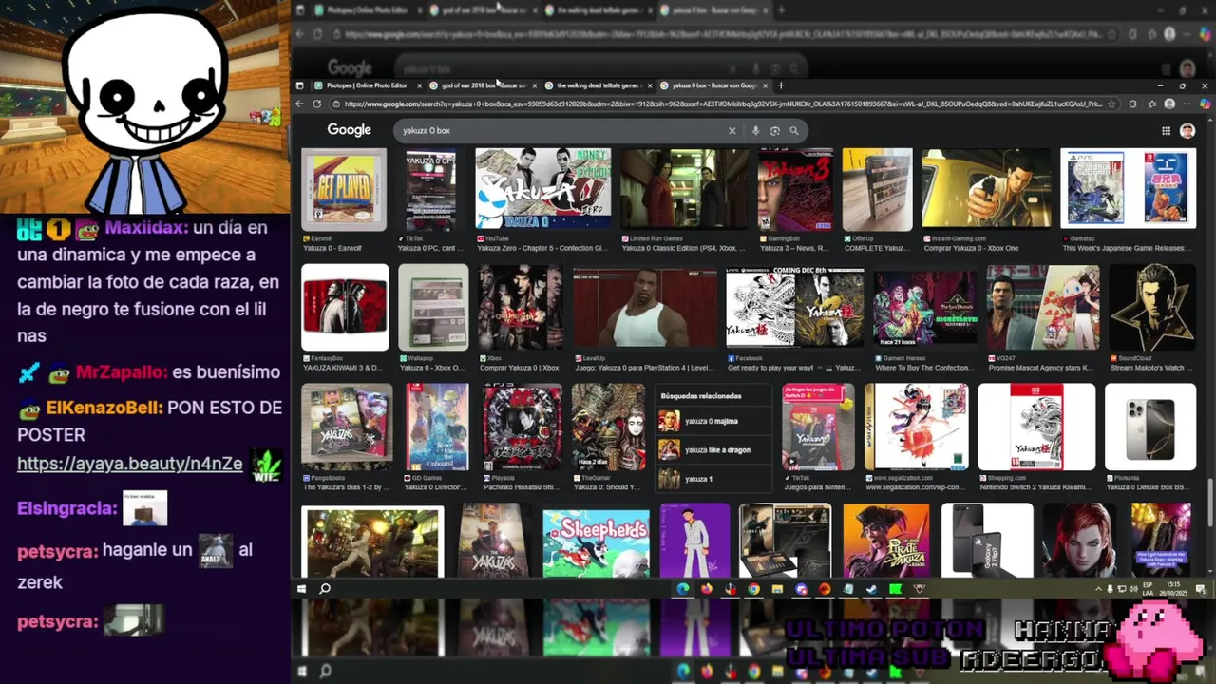Screen dimensions: 1216x684
Task: Close the god of war 2018 box tab
Action: (x=534, y=85)
